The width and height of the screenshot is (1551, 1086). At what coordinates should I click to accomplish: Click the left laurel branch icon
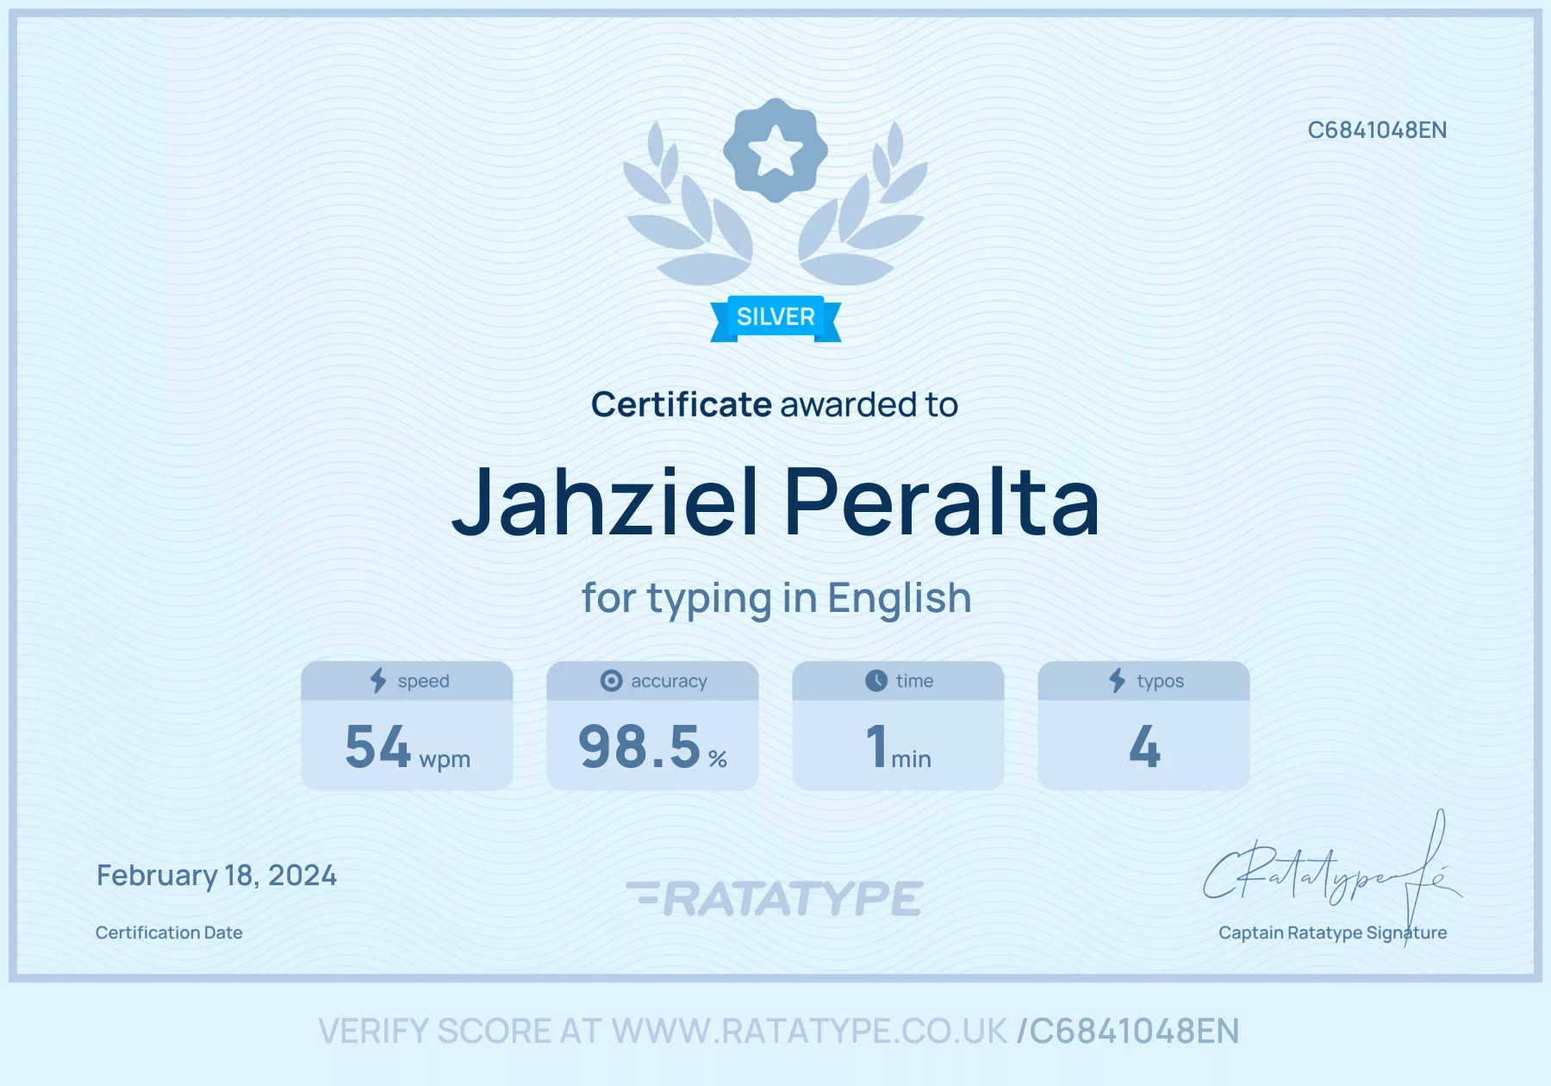[688, 205]
